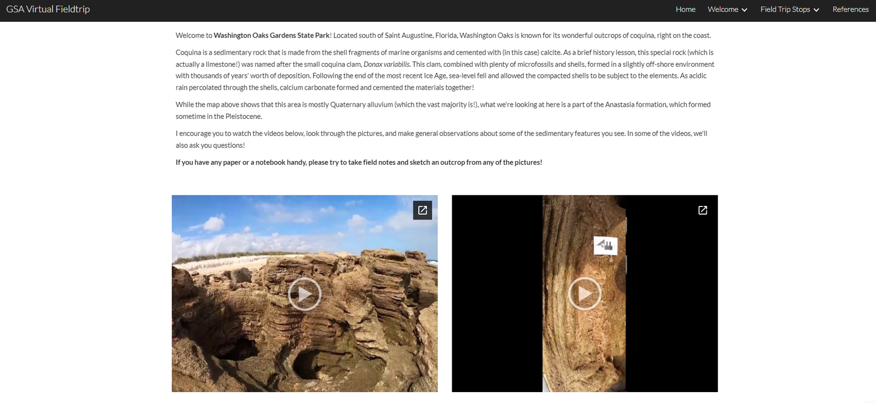Click the white scale card icon in the video
This screenshot has height=403, width=876.
pos(606,245)
